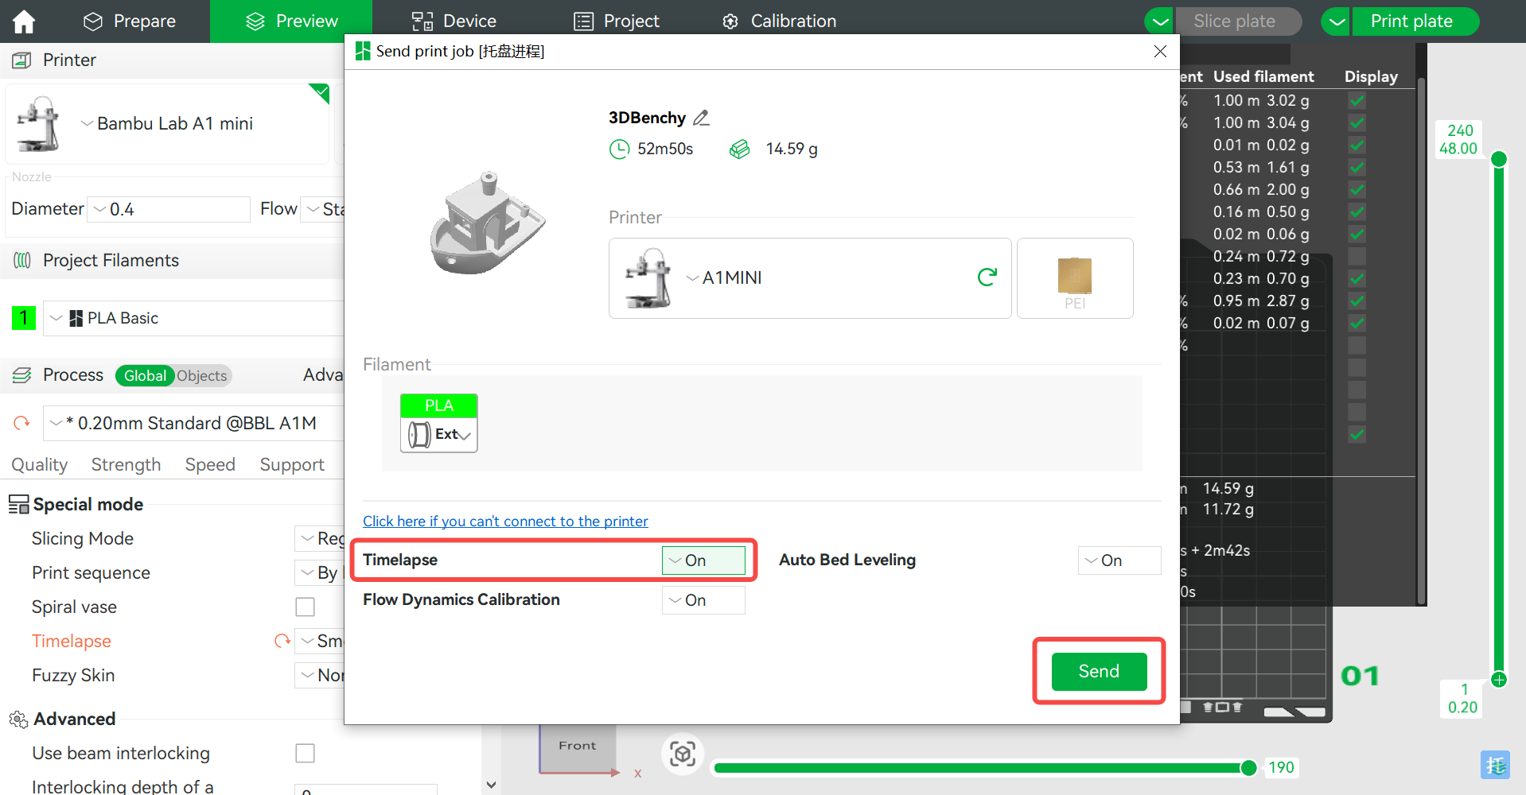
Task: Toggle display for the 0.02 g row
Action: [1357, 145]
